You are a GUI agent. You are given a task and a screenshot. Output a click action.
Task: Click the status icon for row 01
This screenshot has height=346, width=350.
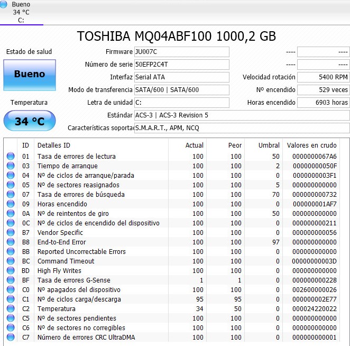11,156
